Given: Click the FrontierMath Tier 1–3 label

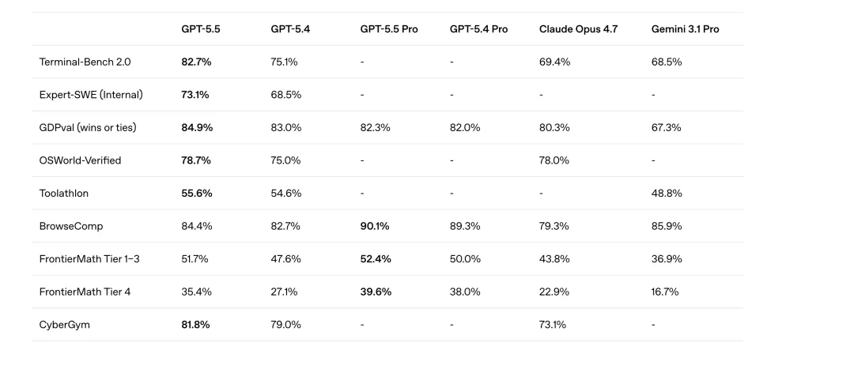Looking at the screenshot, I should pyautogui.click(x=89, y=259).
